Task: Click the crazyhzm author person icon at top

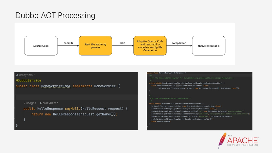Action: click(17, 75)
